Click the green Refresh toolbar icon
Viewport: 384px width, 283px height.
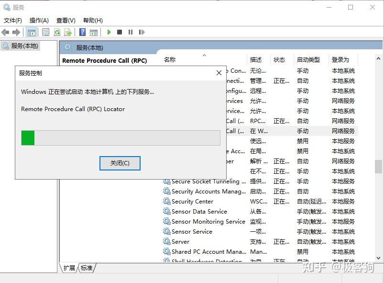(57, 32)
